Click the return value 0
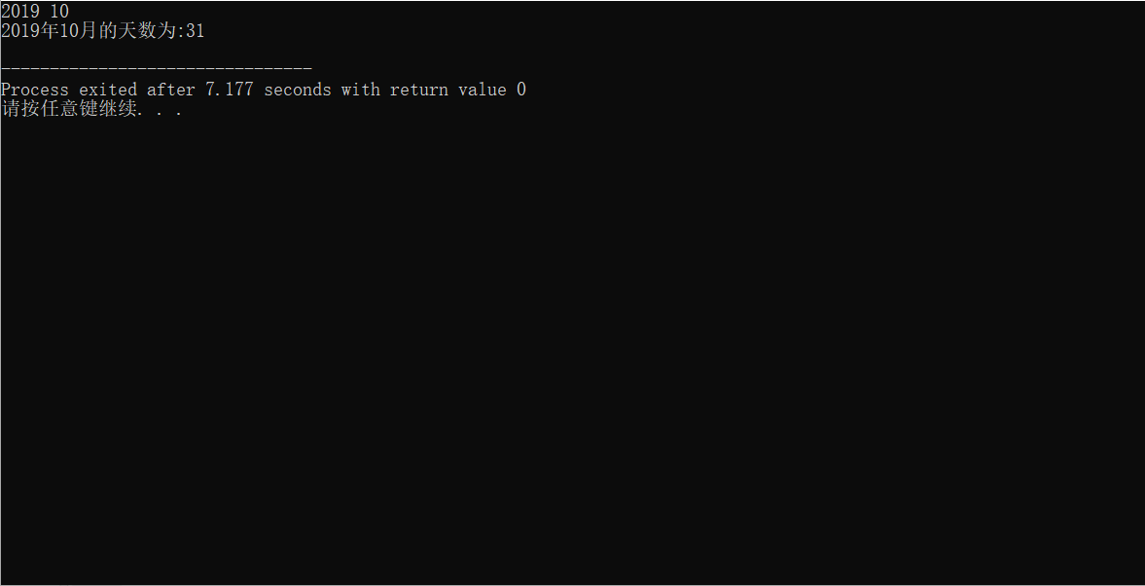 [x=521, y=90]
